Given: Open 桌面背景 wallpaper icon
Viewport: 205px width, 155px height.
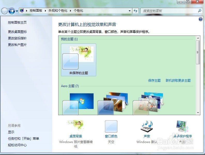Looking at the screenshot, I should coord(76,125).
